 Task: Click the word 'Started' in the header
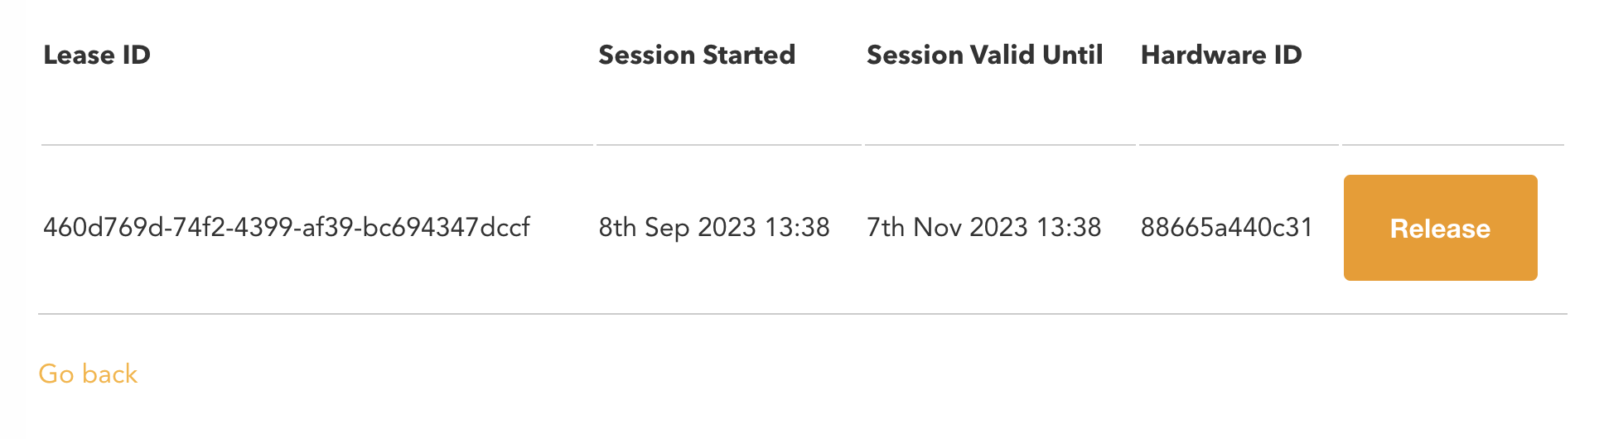point(749,55)
